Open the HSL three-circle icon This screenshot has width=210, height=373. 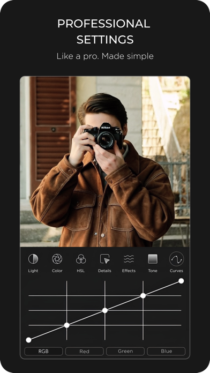[81, 259]
